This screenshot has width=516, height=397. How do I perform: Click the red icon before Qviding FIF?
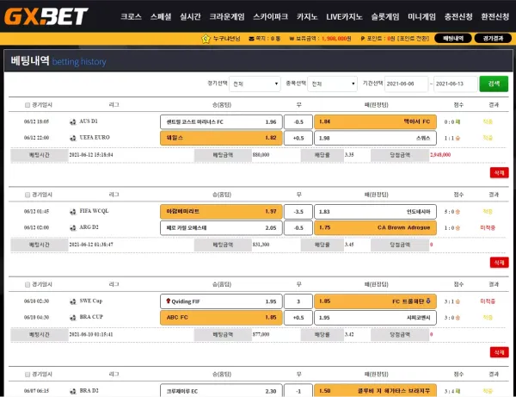coord(169,301)
